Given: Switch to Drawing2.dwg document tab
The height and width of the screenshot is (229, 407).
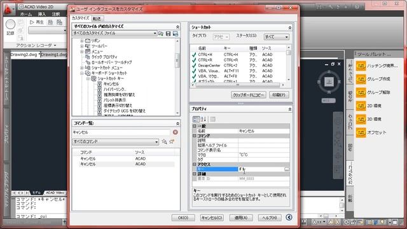Looking at the screenshot, I should (25, 55).
